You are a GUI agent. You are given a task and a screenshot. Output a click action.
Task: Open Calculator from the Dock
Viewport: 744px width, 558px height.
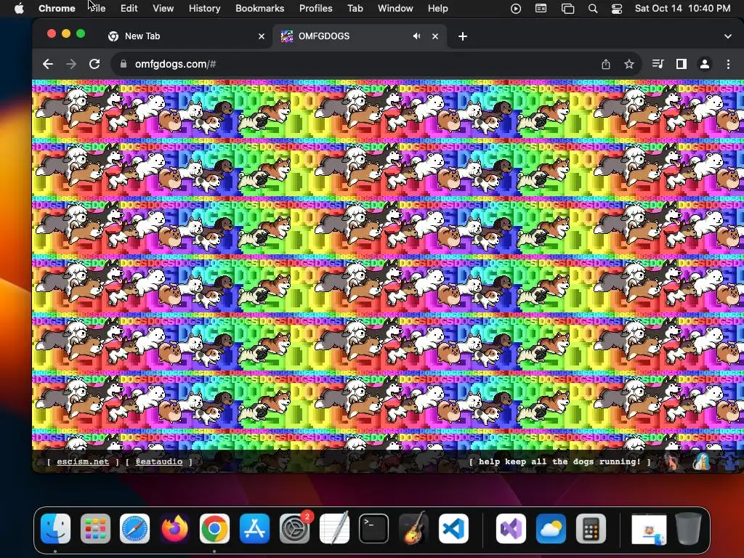591,529
